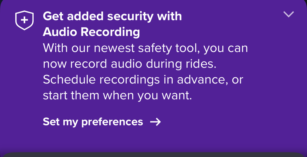Image resolution: width=307 pixels, height=157 pixels.
Task: Tap the "Get added security with" heading line
Action: (x=112, y=17)
